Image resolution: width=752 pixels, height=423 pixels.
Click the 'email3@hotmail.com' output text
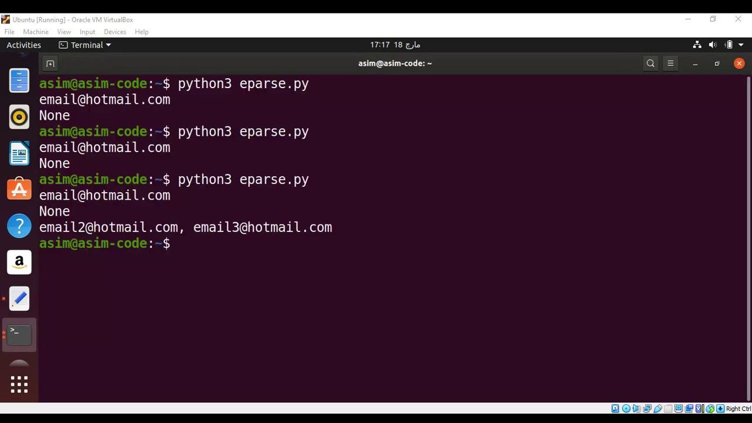(263, 227)
